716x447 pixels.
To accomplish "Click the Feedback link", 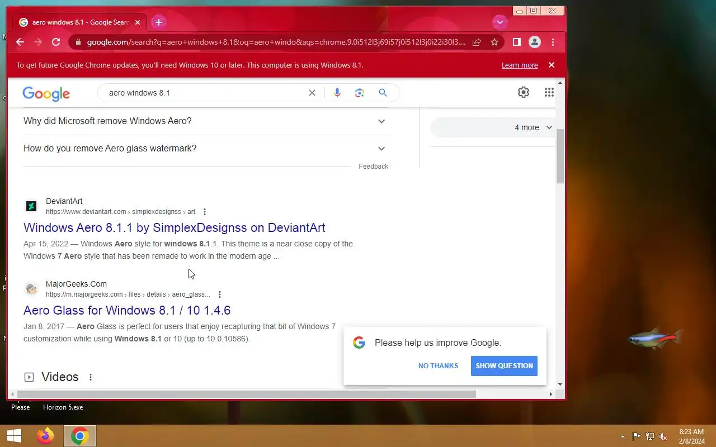I will (x=373, y=167).
